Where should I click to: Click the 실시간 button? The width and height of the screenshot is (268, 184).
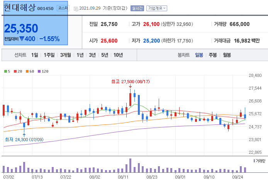(x=137, y=8)
